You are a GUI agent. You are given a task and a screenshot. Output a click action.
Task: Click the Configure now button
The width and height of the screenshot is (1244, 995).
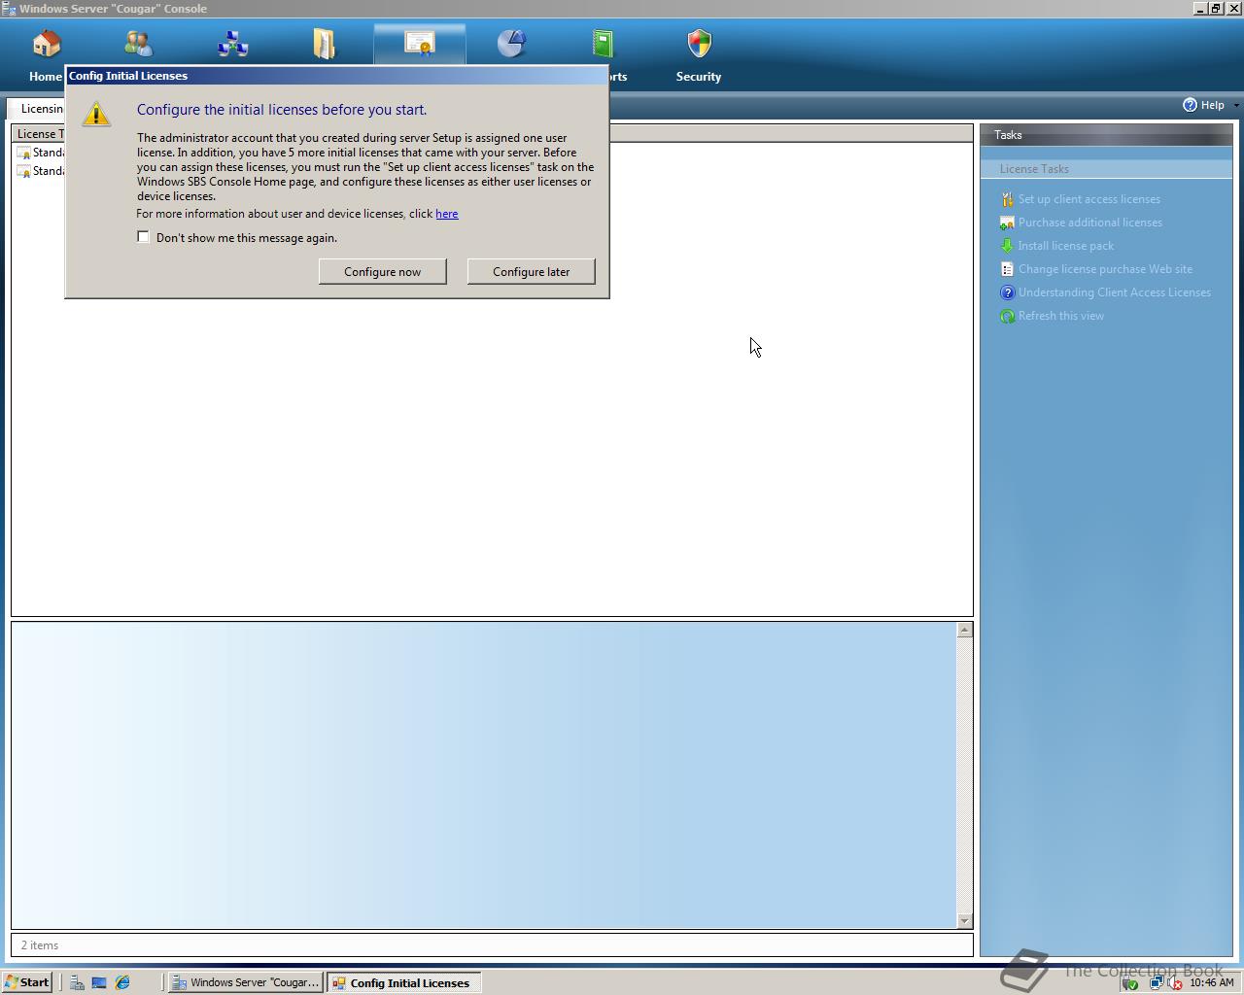383,271
